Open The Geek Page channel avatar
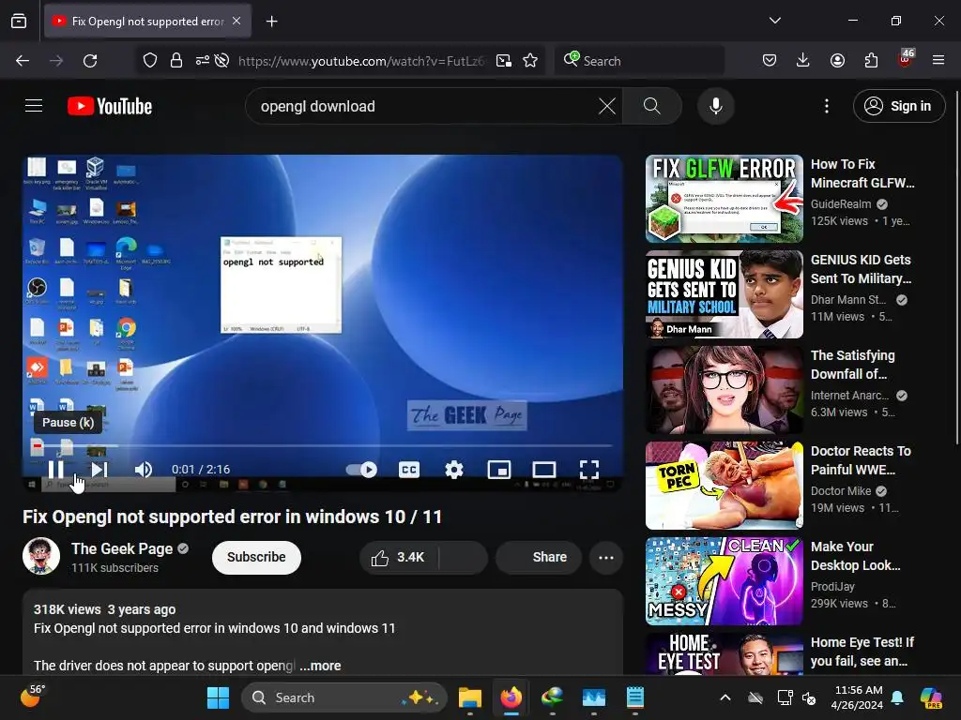Viewport: 961px width, 720px height. tap(41, 556)
